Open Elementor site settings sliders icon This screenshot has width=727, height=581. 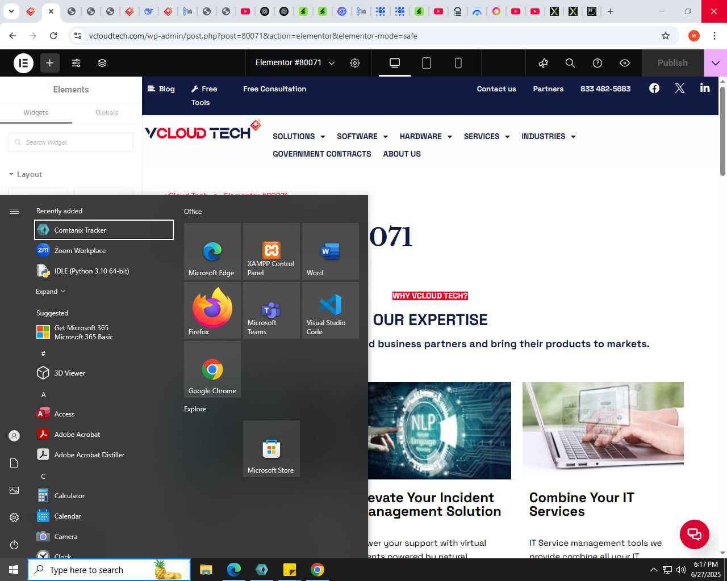tap(76, 63)
